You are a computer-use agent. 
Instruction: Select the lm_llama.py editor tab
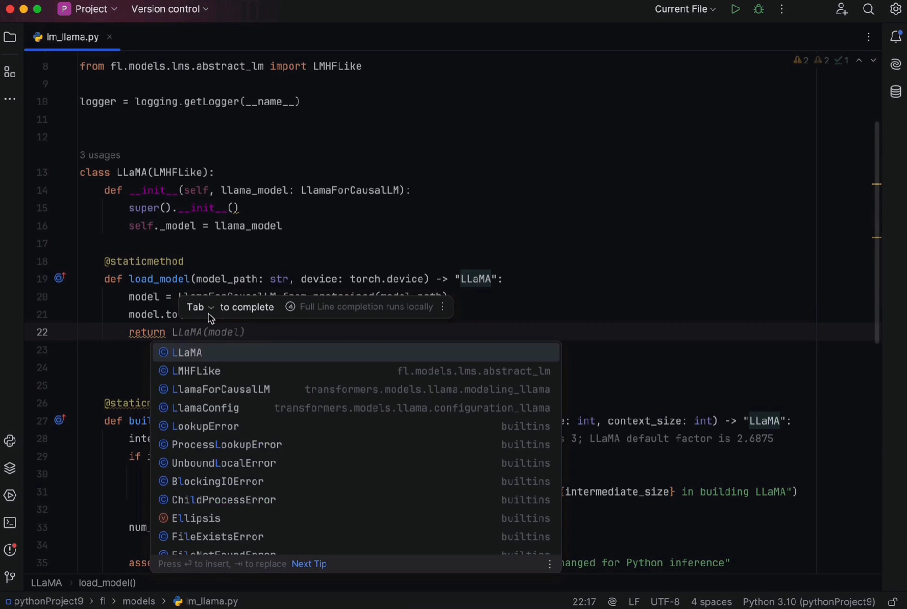[72, 37]
